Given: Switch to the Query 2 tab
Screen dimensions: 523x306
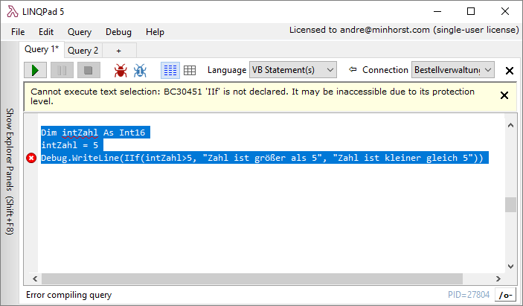Looking at the screenshot, I should coord(83,51).
